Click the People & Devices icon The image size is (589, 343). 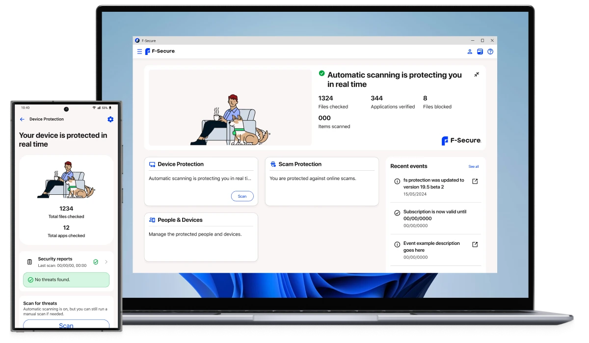(x=152, y=220)
